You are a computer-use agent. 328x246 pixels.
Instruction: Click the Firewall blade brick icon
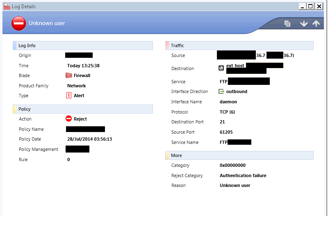click(69, 75)
